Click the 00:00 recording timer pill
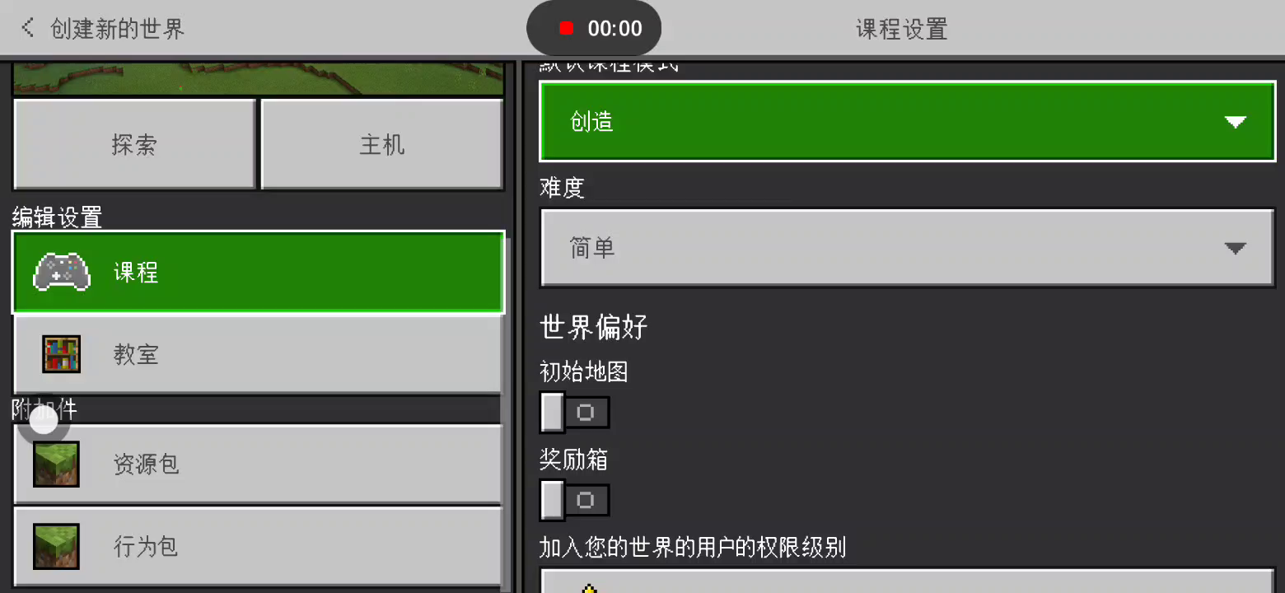 point(594,29)
